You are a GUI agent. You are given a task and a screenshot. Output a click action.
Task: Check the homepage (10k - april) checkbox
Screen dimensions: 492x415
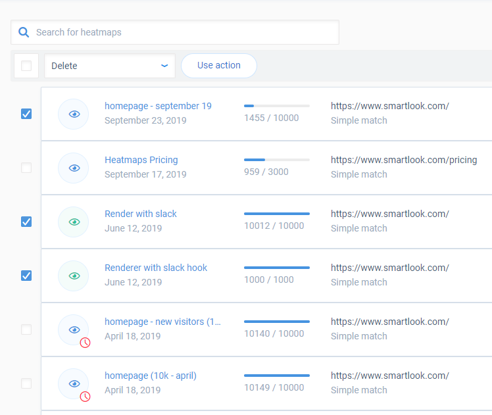[x=26, y=383]
